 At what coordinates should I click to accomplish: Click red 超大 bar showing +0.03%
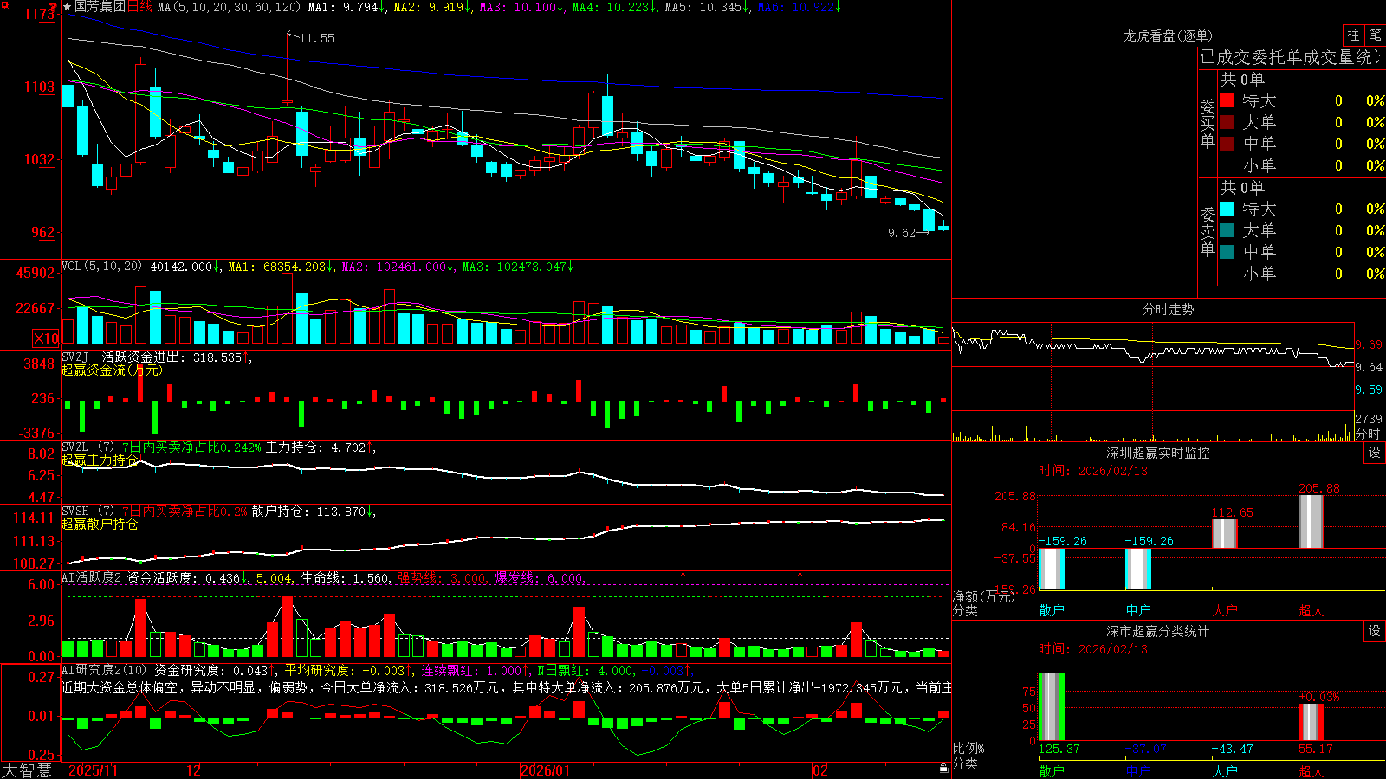click(x=1312, y=722)
